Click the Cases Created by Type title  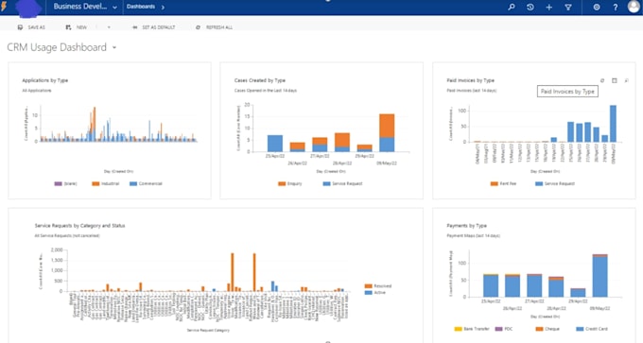(260, 80)
